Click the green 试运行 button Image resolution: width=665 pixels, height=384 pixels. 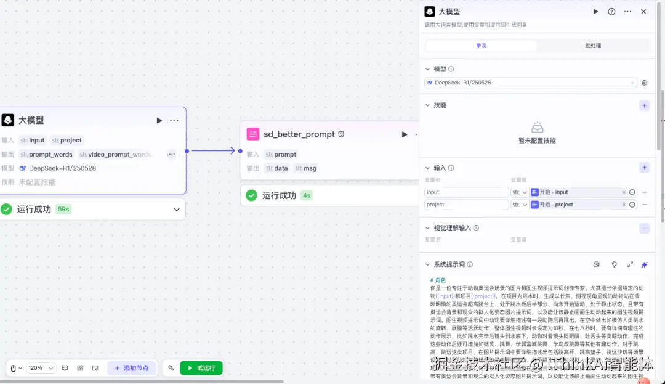pos(201,369)
